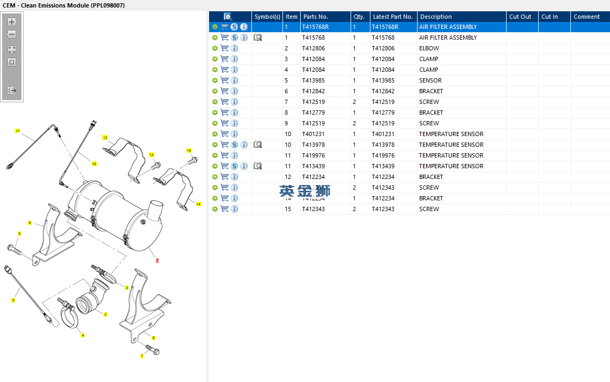
Task: Show info for BRACKET T412779
Action: 234,113
